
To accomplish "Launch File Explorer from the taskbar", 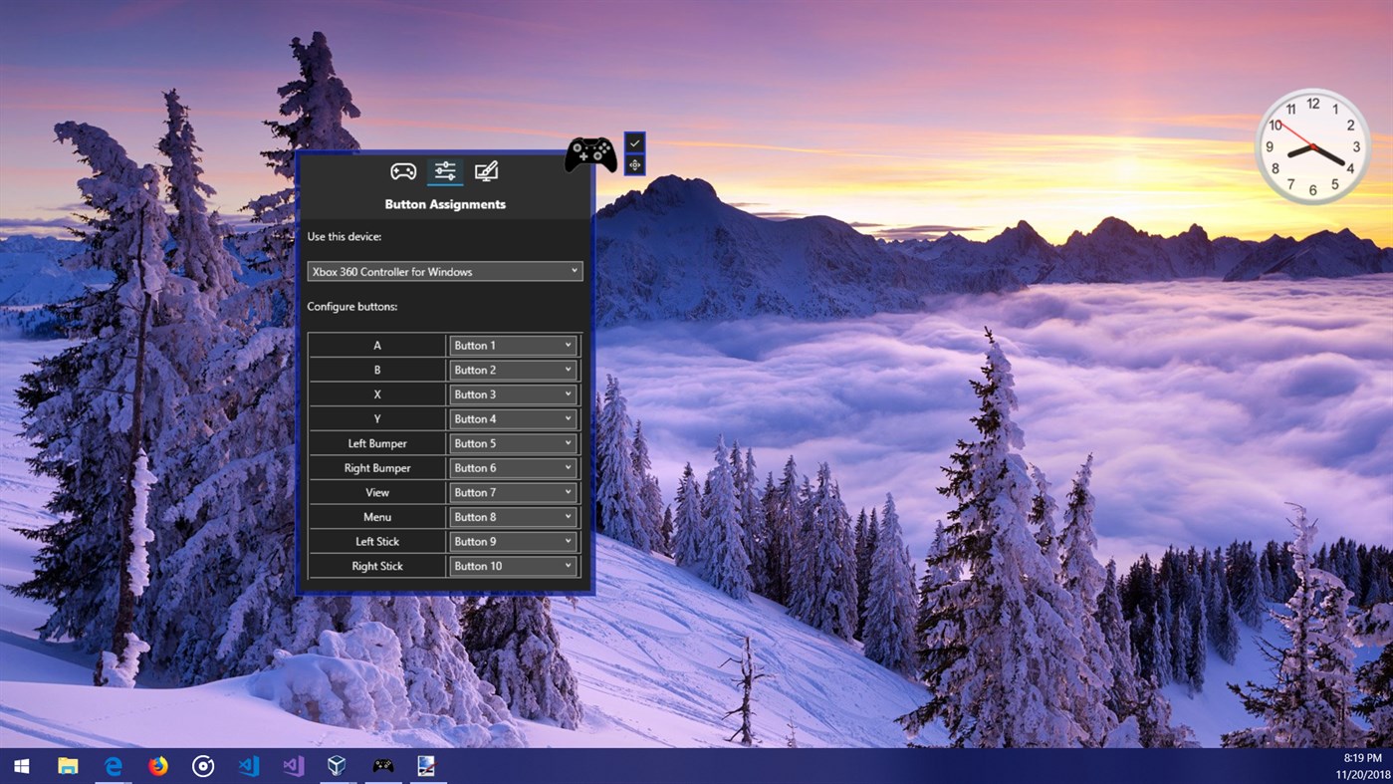I will 68,766.
